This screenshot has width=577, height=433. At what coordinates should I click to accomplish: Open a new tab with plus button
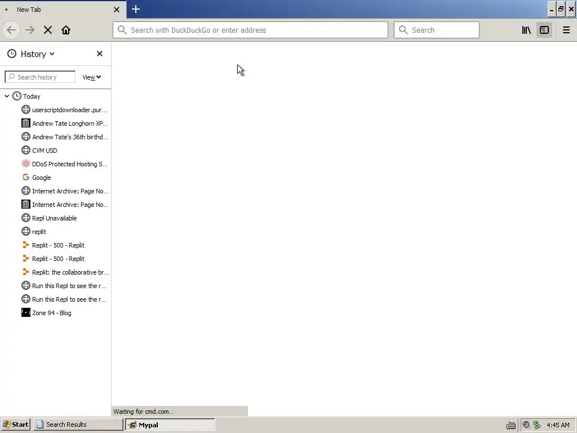[x=136, y=9]
